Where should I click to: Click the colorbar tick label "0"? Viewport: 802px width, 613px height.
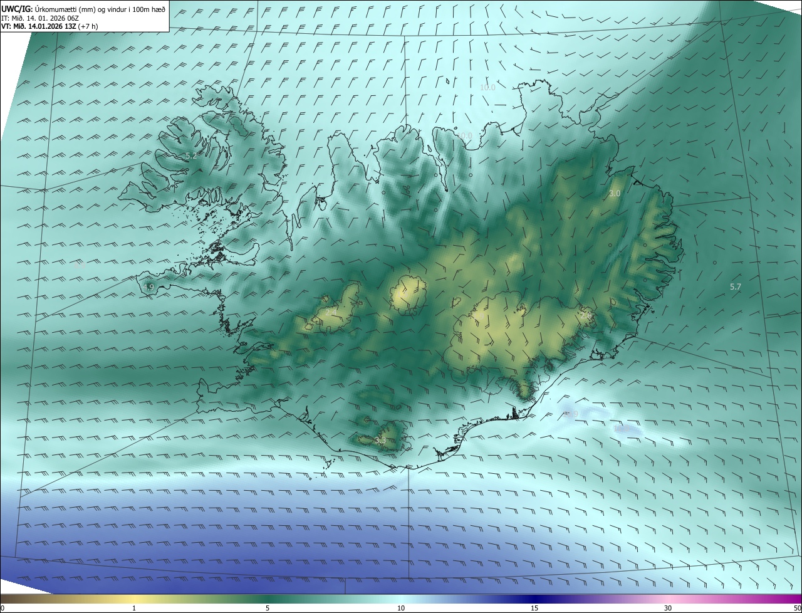[x=3, y=608]
